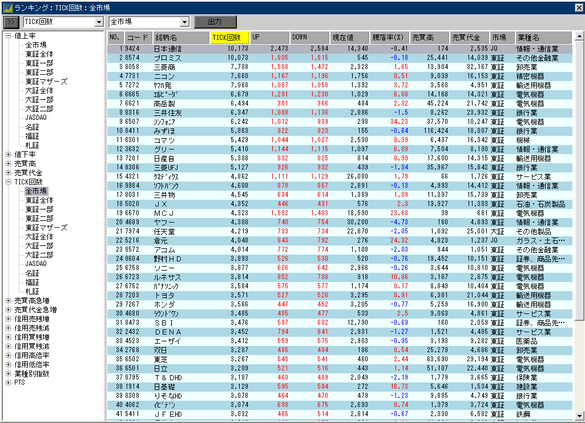The image size is (585, 423).
Task: Expand the 値下率 tree node
Action: [8, 155]
